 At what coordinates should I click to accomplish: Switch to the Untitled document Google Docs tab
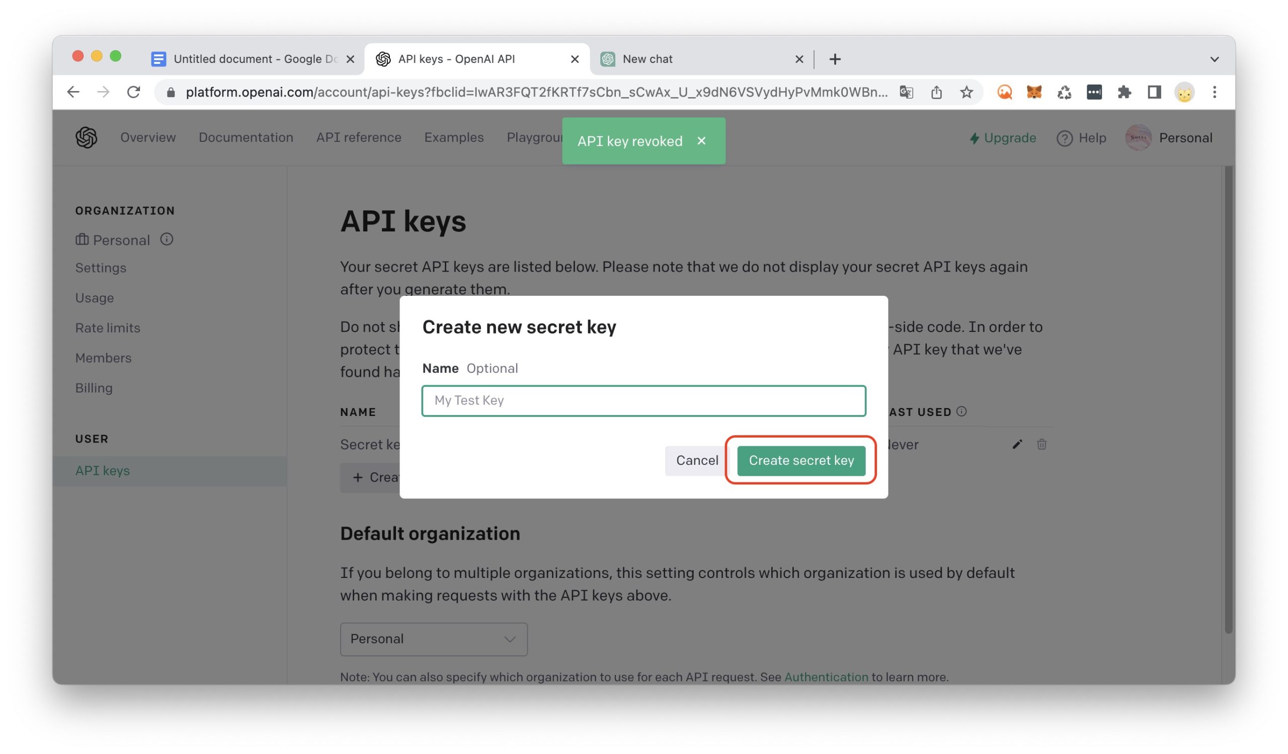pos(246,59)
